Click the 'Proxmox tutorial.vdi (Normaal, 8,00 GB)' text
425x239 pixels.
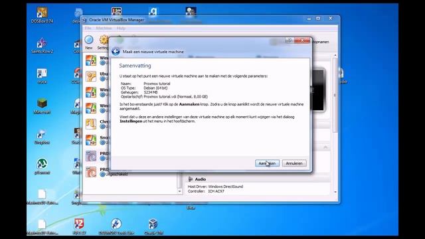point(175,96)
